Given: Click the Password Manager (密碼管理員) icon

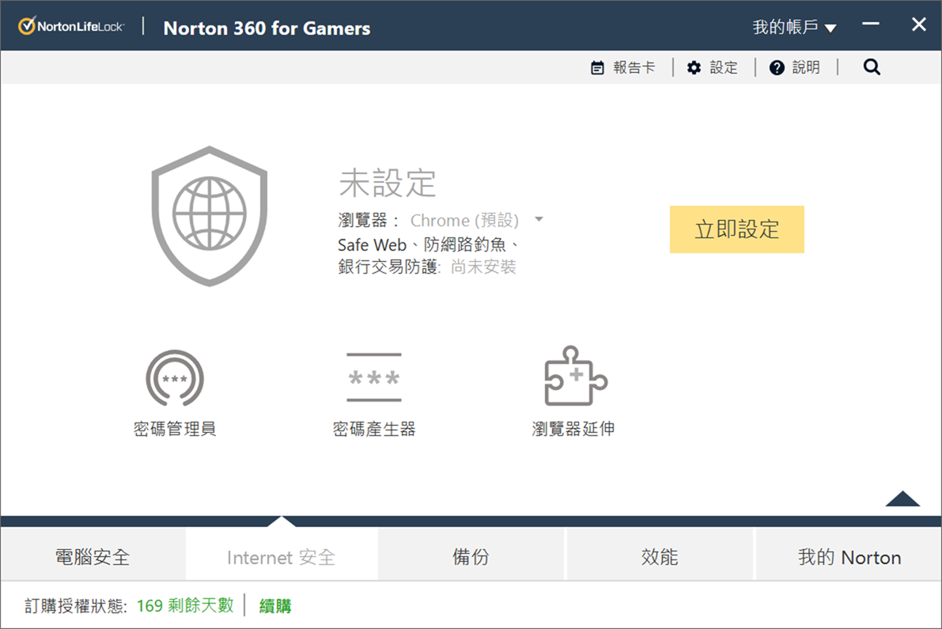Looking at the screenshot, I should point(175,379).
